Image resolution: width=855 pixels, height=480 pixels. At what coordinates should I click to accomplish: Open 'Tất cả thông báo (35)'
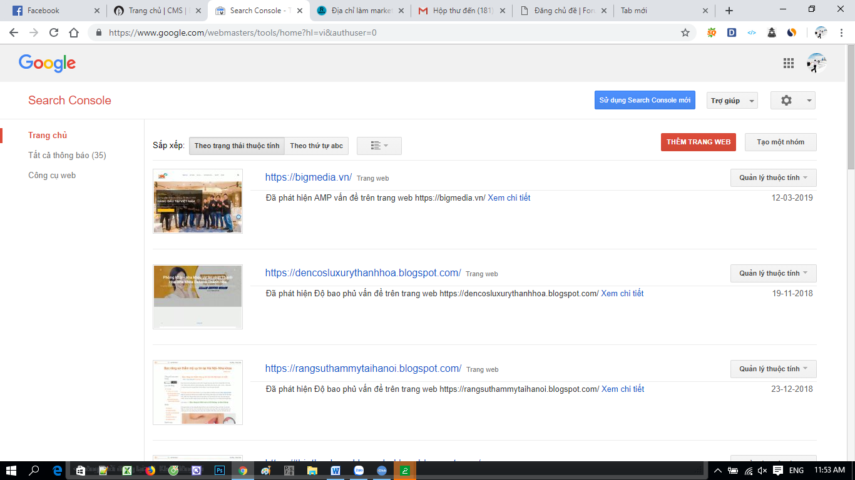pos(67,155)
